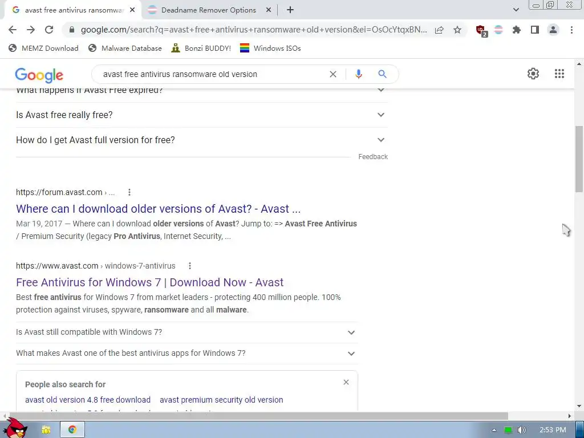This screenshot has width=584, height=438.
Task: Click 'avast old version 4.8 free download' suggestion
Action: [x=88, y=400]
